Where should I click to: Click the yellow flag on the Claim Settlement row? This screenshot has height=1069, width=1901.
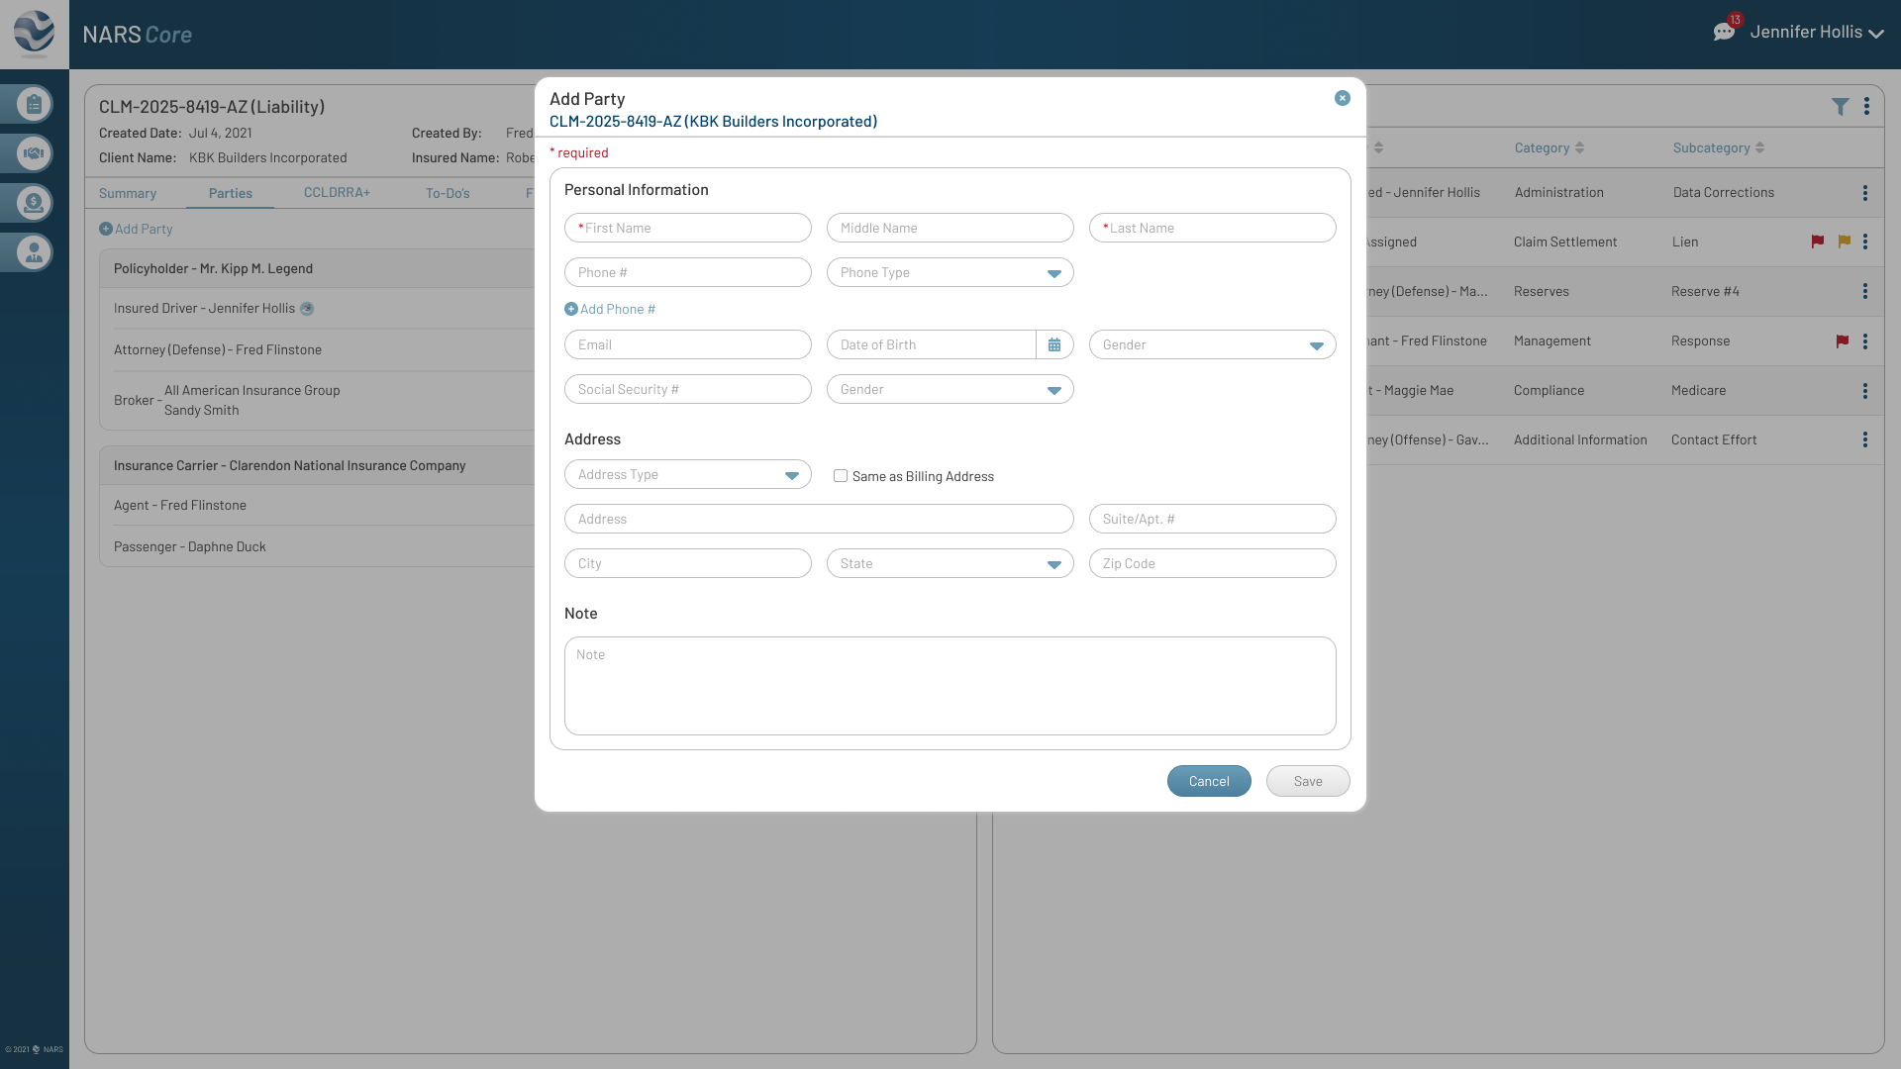tap(1846, 242)
